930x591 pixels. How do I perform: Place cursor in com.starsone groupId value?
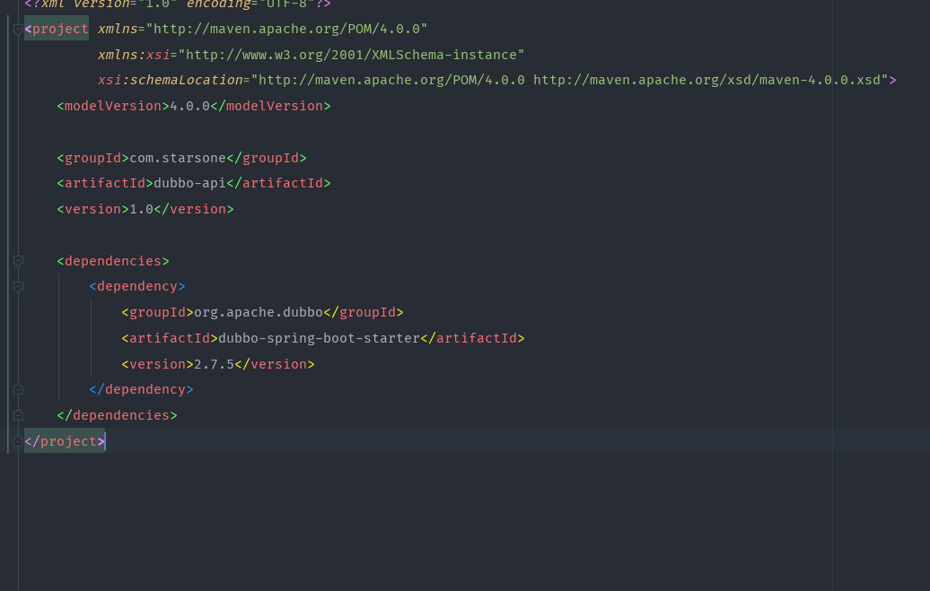(x=178, y=158)
